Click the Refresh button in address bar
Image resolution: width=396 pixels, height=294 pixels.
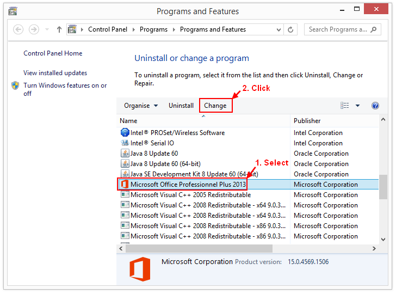(290, 30)
